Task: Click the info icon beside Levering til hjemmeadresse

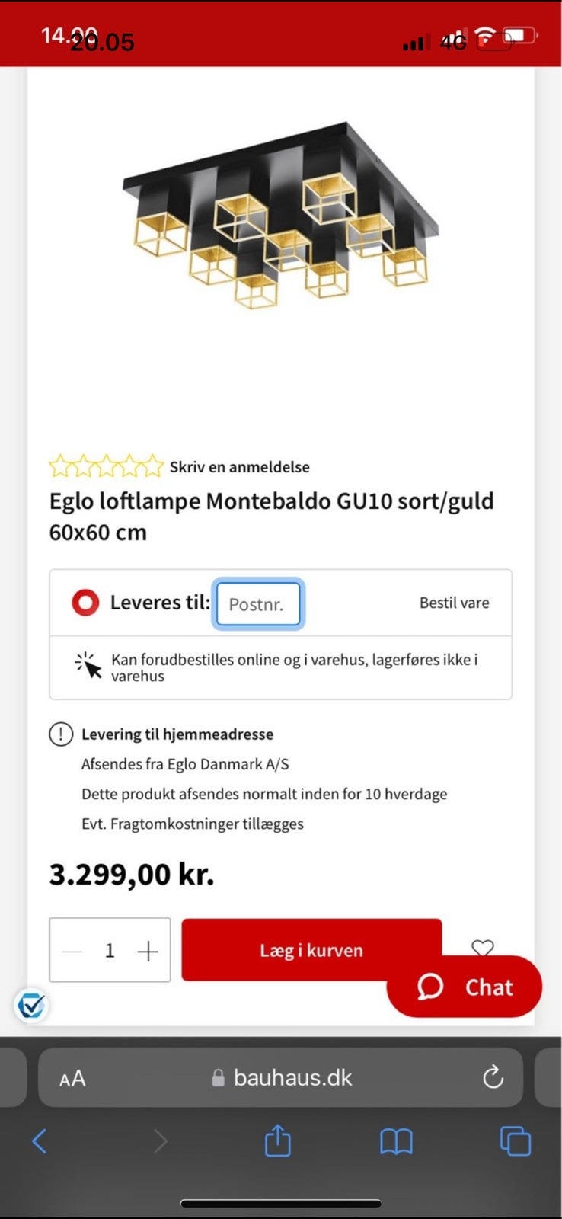Action: [x=61, y=734]
